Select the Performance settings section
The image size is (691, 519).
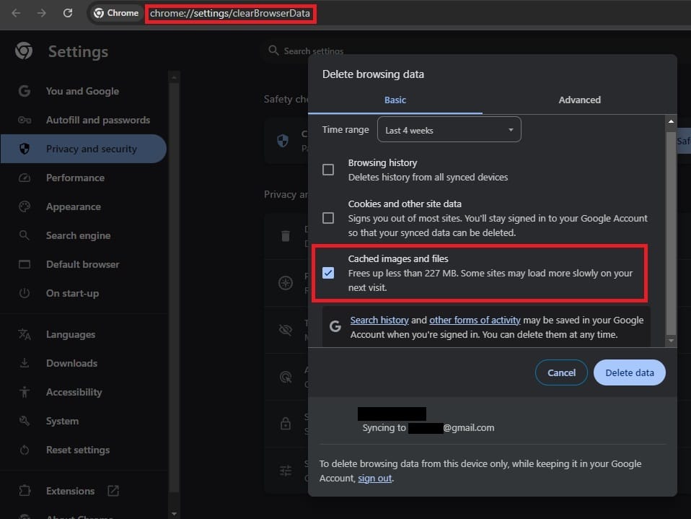[x=84, y=178]
